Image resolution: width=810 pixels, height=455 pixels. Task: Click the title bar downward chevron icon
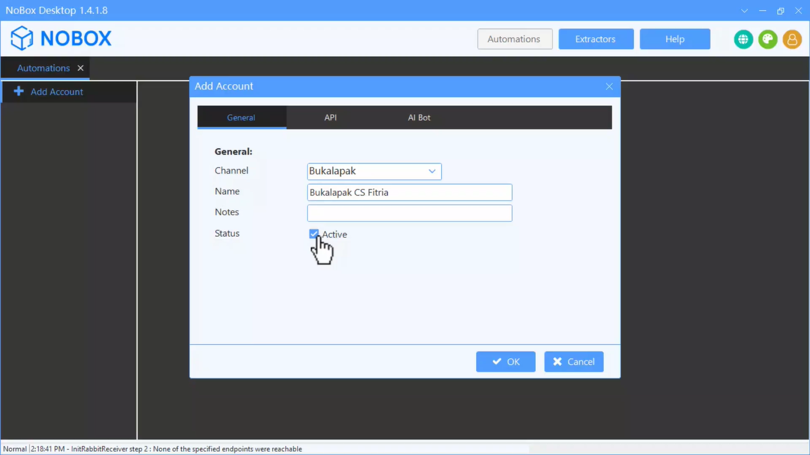[x=744, y=11]
